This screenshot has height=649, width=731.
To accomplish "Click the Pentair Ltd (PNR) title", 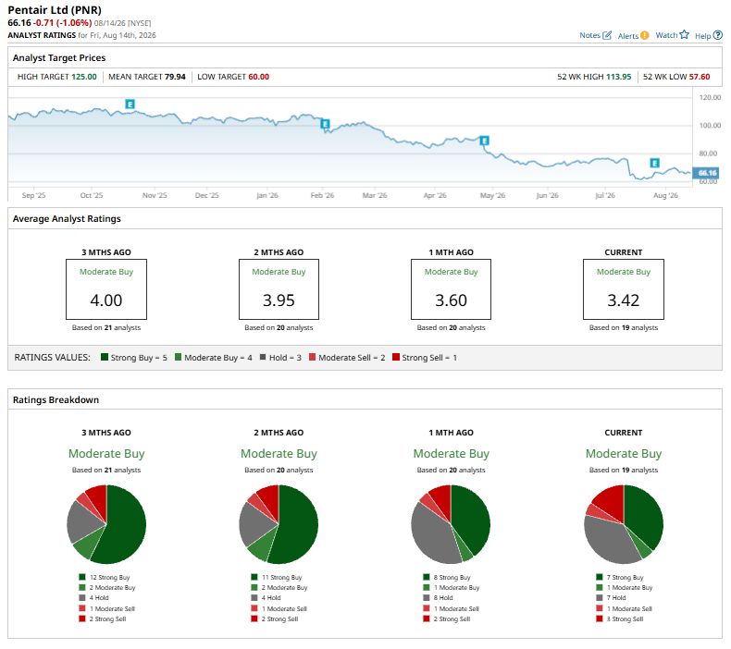I will tap(55, 10).
